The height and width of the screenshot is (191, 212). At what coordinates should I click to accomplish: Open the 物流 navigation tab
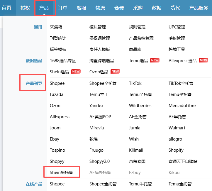click(x=100, y=8)
